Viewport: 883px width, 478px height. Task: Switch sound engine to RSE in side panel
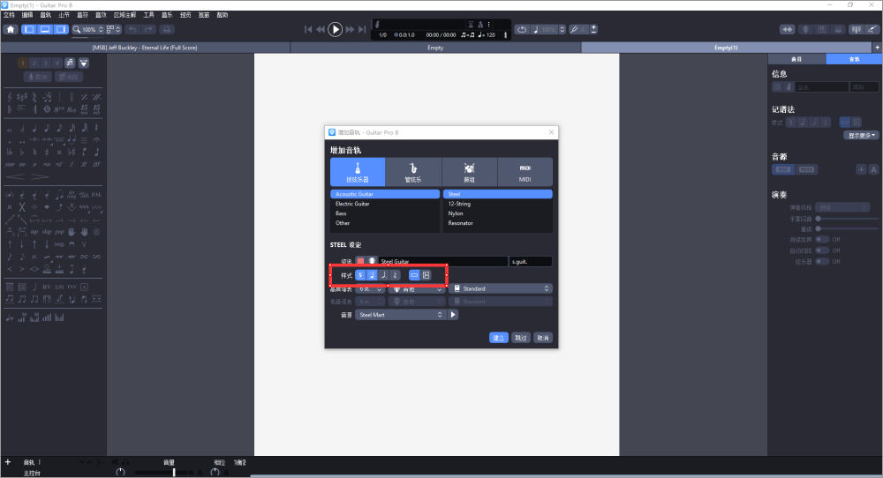pyautogui.click(x=782, y=169)
